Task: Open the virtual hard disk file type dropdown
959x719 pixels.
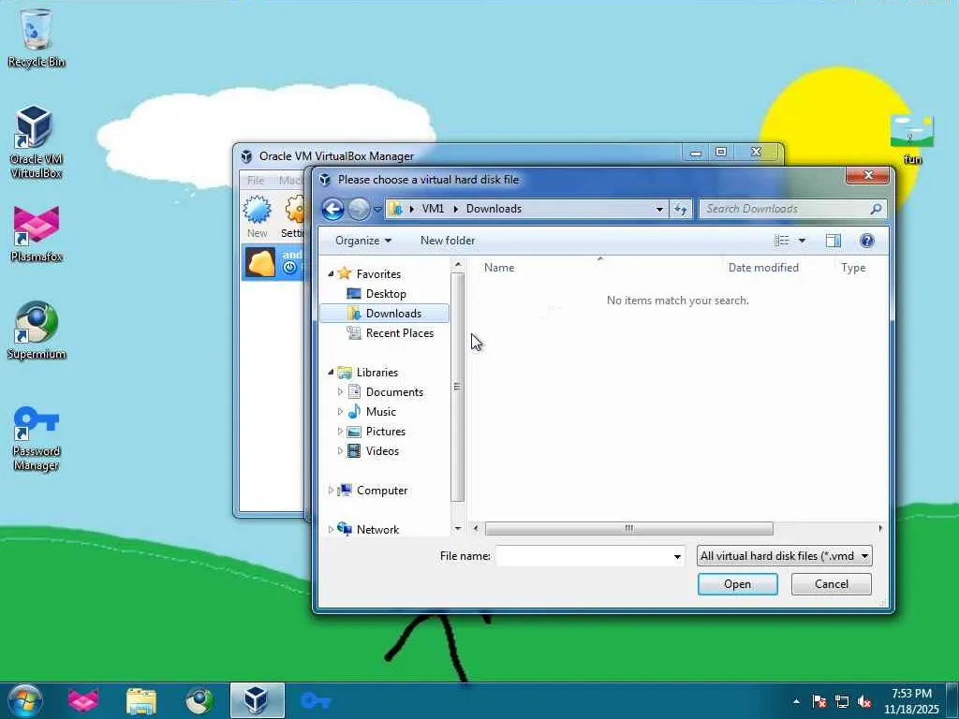Action: click(785, 556)
